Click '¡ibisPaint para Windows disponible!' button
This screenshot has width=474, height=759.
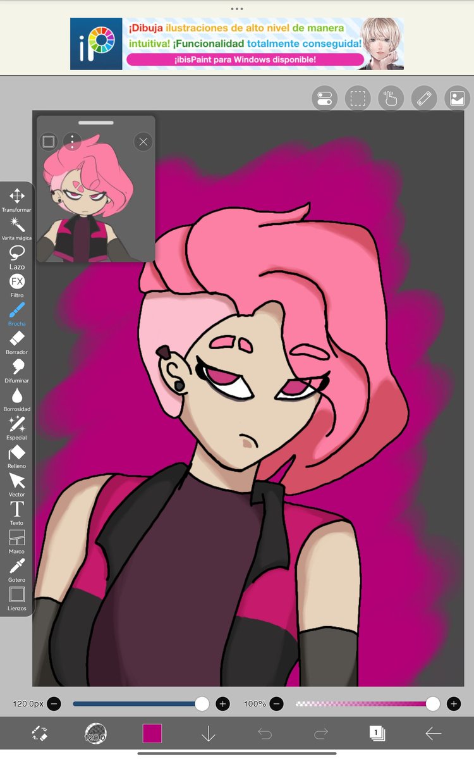[245, 60]
